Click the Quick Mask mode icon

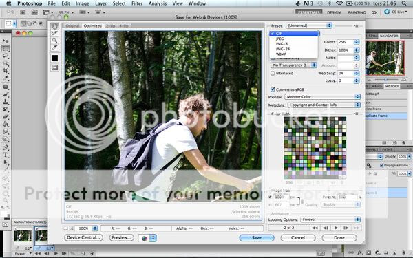tap(6, 225)
